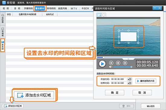Stop the preview playback

point(111,63)
